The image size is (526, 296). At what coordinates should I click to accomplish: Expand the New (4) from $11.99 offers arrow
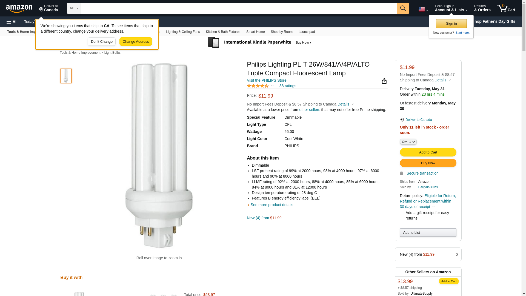[457, 254]
